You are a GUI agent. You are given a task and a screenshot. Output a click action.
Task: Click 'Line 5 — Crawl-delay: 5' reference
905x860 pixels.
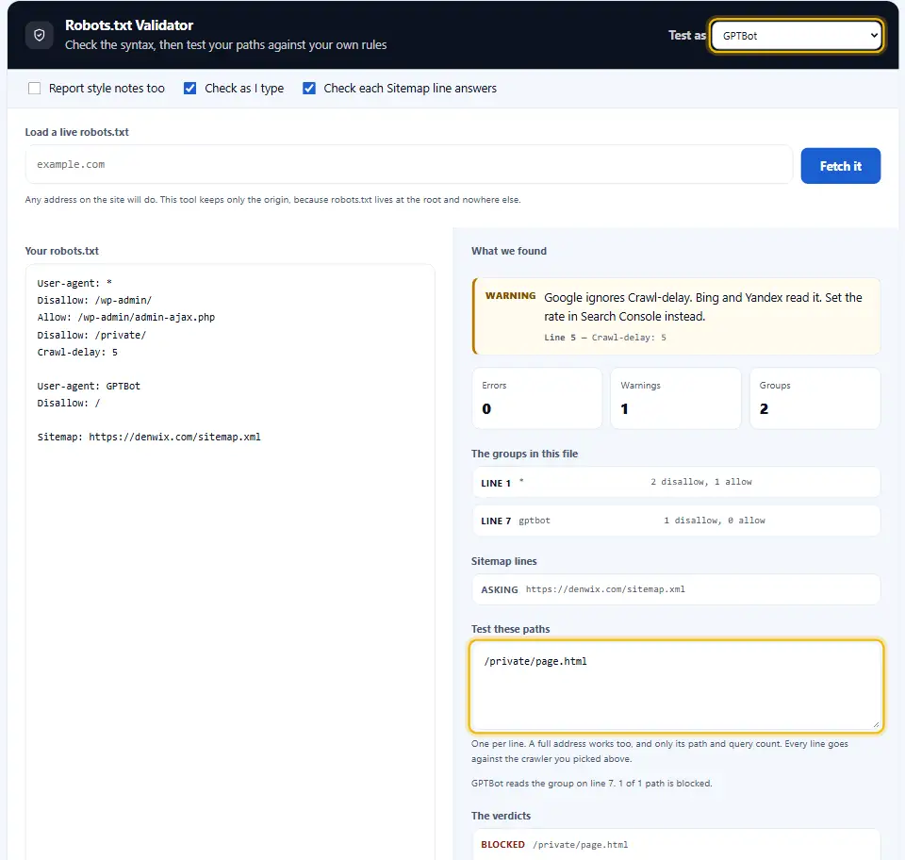[605, 338]
